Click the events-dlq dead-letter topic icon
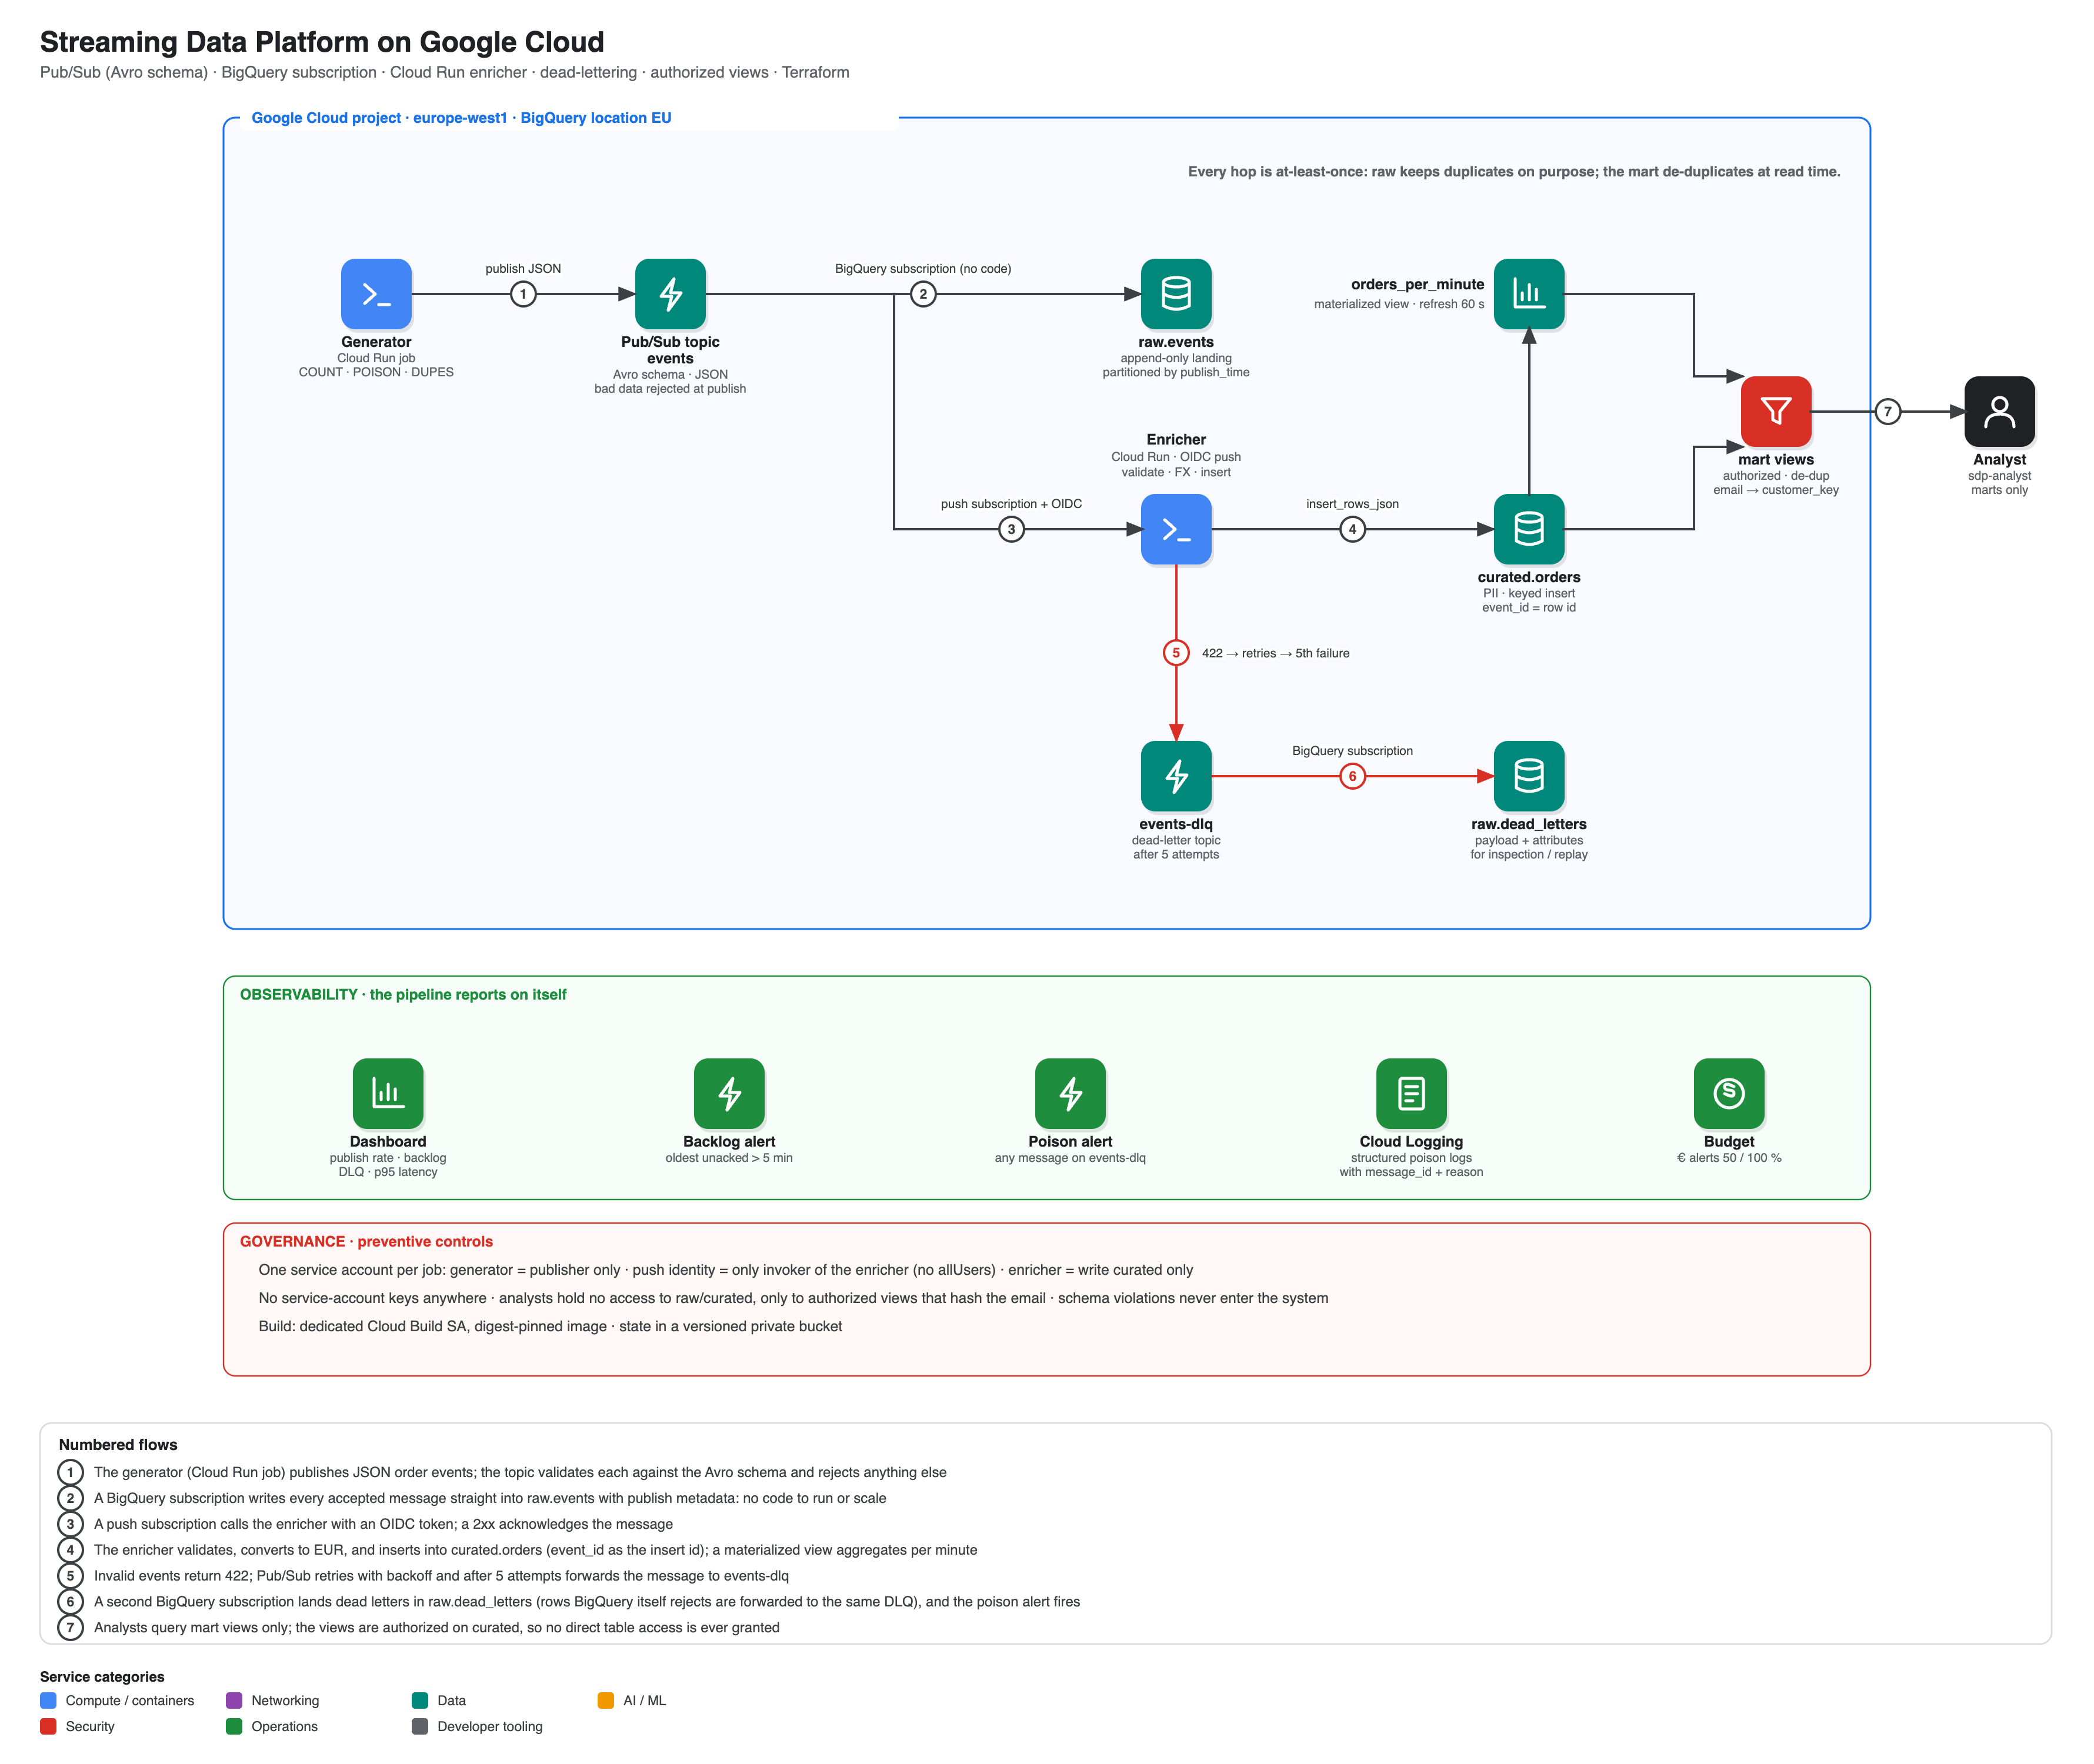Screen dimensions: 2094x1764 [x=1176, y=776]
